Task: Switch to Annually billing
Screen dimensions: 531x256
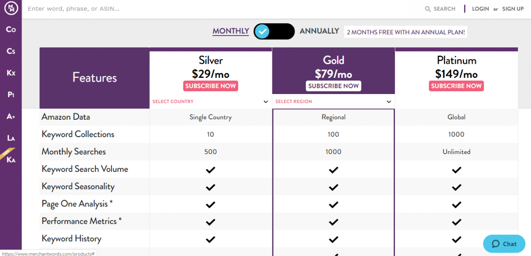Action: click(x=319, y=31)
